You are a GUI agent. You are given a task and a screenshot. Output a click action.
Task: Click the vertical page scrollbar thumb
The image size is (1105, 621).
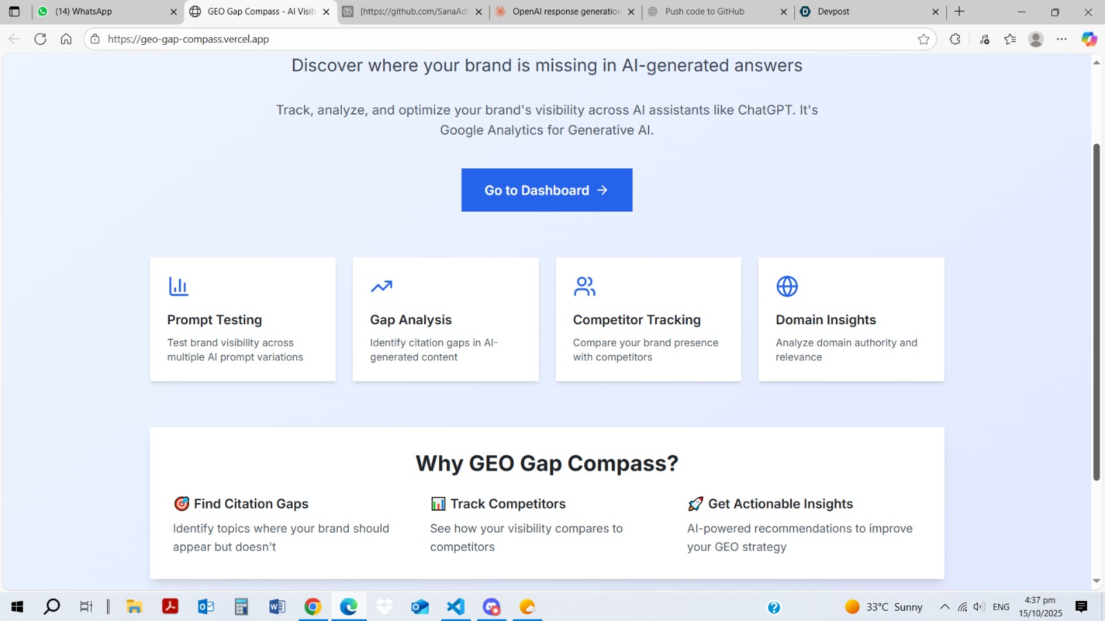pyautogui.click(x=1096, y=312)
